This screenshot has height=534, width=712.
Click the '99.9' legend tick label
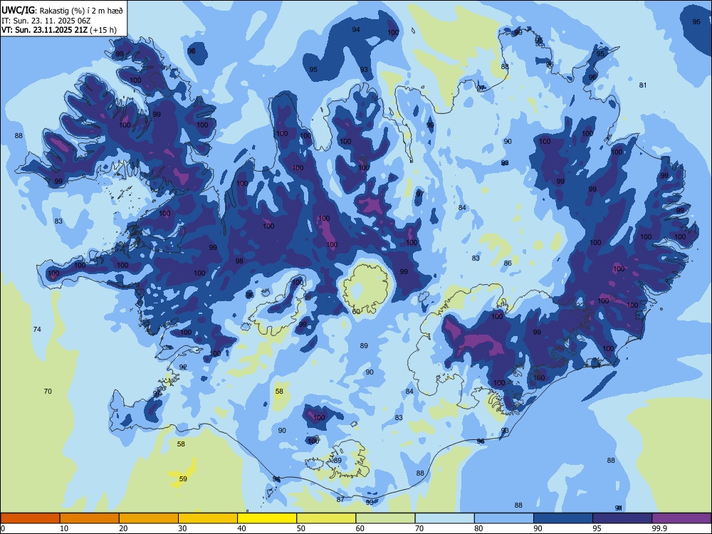click(x=659, y=528)
